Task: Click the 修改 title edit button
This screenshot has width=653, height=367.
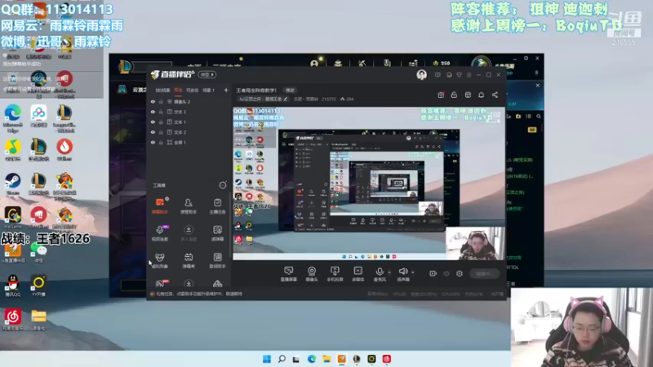Action: (x=290, y=91)
